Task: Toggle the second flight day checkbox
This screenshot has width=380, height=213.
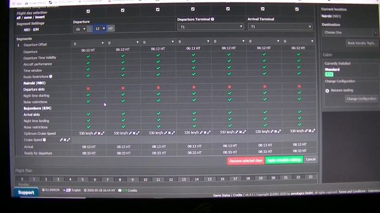Action: point(123,11)
